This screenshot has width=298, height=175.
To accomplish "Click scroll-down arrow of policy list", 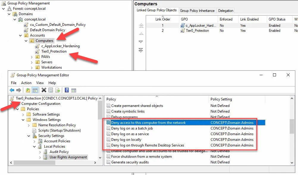I will point(292,163).
